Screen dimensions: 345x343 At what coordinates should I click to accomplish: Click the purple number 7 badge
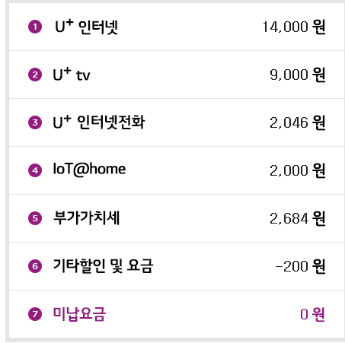35,314
